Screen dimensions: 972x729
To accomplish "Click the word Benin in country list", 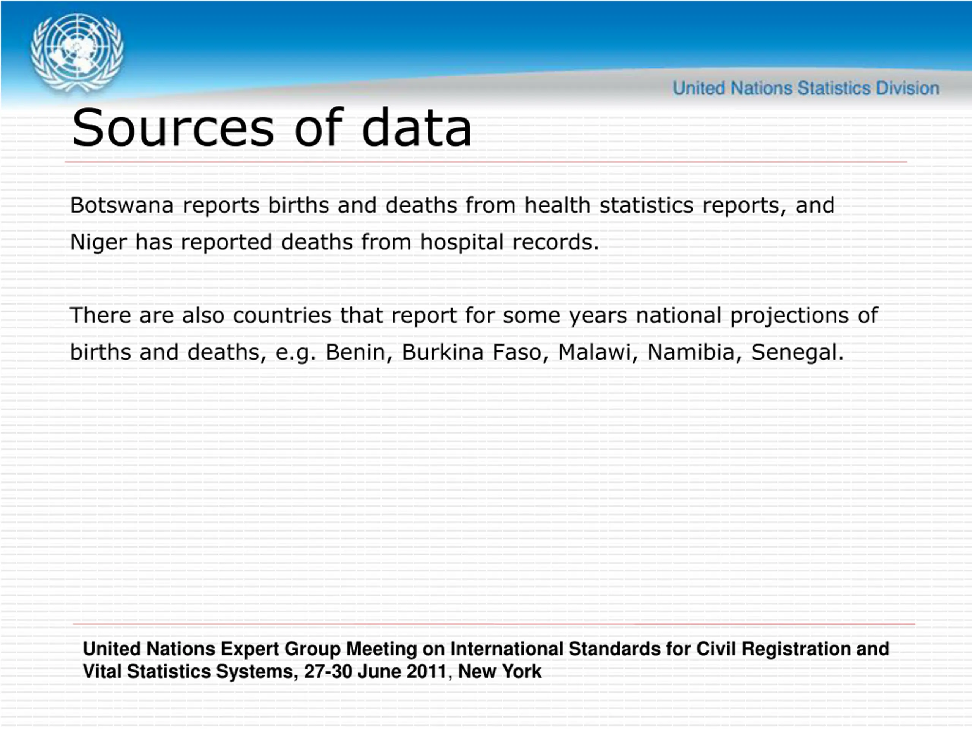I will point(355,352).
